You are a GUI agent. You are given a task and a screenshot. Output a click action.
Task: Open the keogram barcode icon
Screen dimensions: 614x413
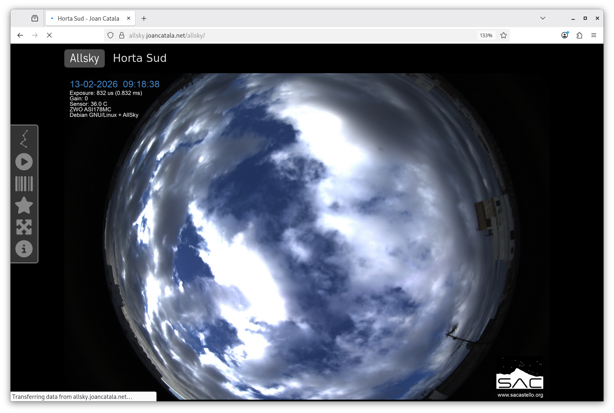(24, 184)
